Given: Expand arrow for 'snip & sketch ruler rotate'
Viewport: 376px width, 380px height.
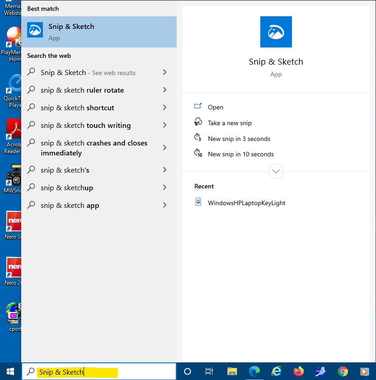Looking at the screenshot, I should (x=164, y=89).
